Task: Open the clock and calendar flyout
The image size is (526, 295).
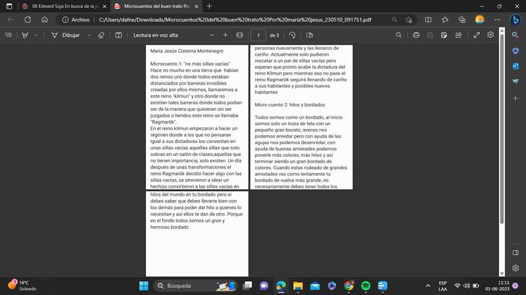Action: click(x=497, y=286)
